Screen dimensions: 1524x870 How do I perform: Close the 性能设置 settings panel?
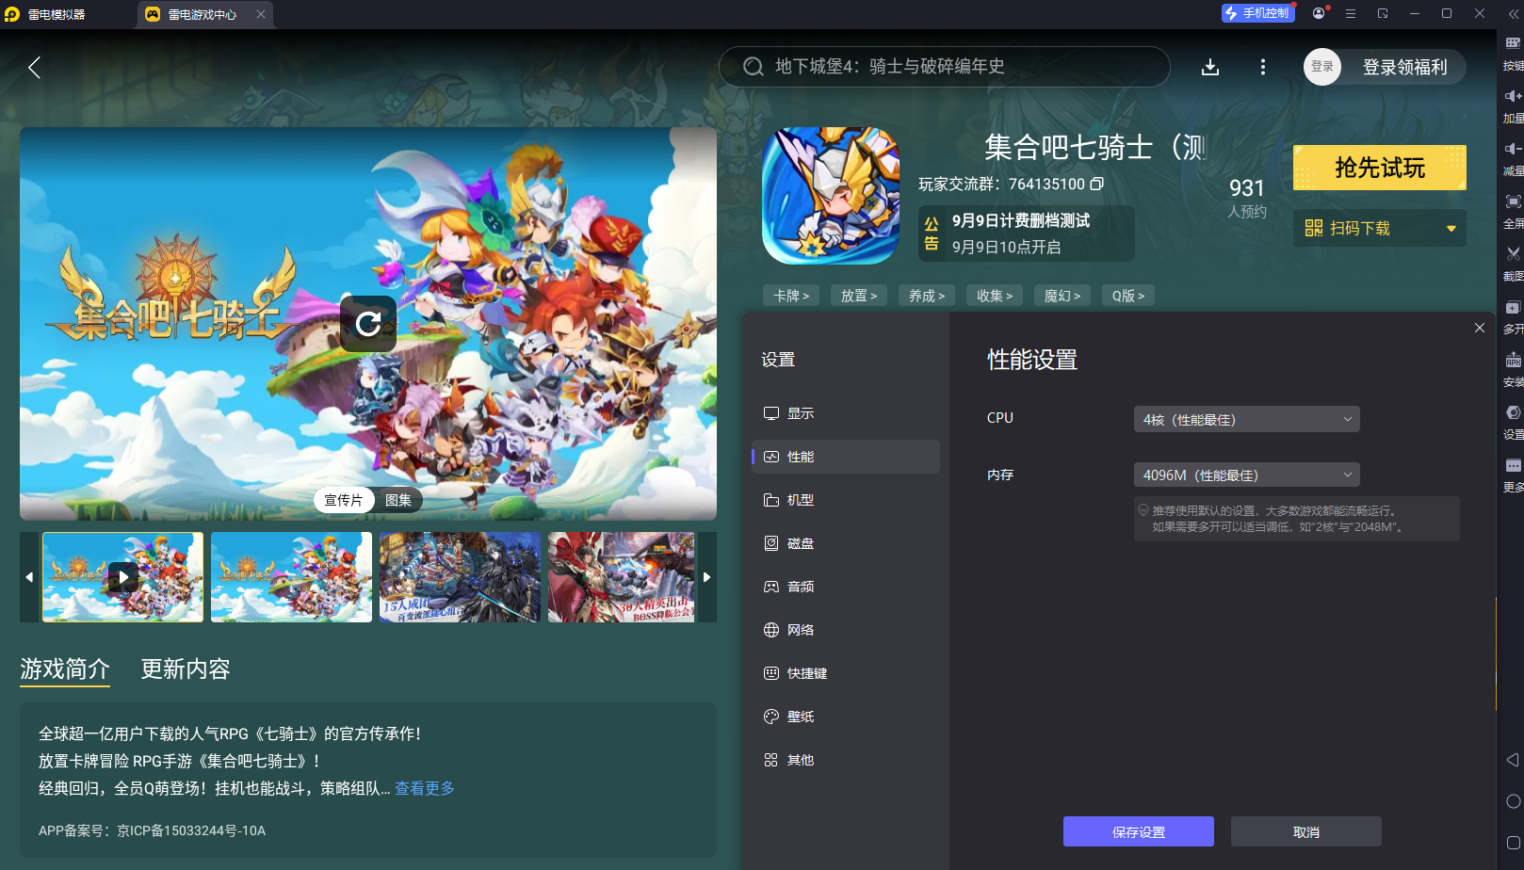1480,328
